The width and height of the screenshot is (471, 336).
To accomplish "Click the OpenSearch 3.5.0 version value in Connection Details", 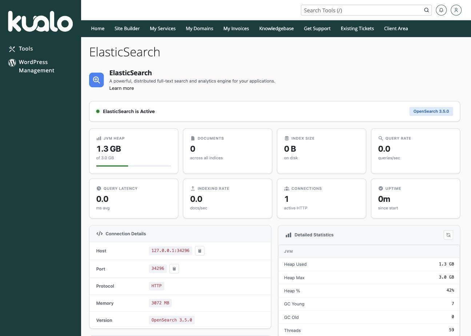I will [x=172, y=320].
